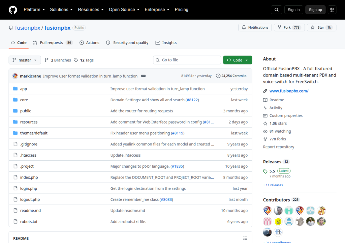Click the core folder icon
Screen dimensions: 345x243
pyautogui.click(x=15, y=100)
